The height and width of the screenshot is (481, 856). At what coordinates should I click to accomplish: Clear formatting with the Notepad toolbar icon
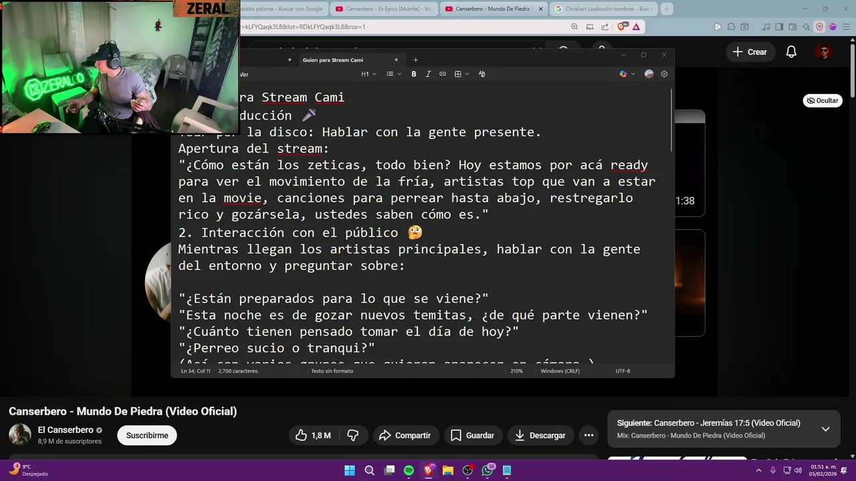tap(482, 74)
